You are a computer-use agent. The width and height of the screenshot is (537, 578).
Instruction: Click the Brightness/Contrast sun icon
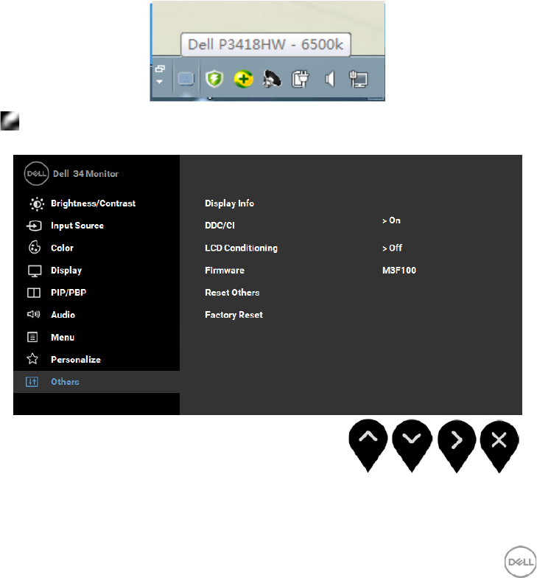click(x=37, y=203)
